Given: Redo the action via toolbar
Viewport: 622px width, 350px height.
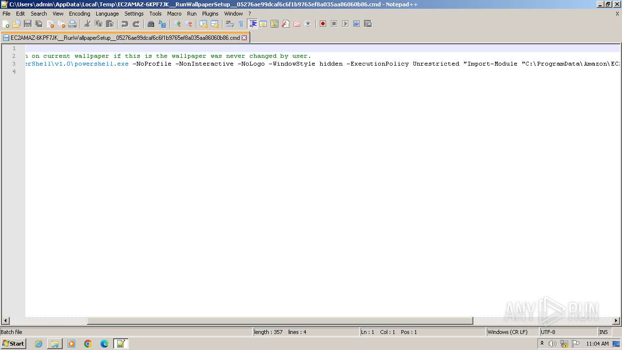Looking at the screenshot, I should 136,24.
